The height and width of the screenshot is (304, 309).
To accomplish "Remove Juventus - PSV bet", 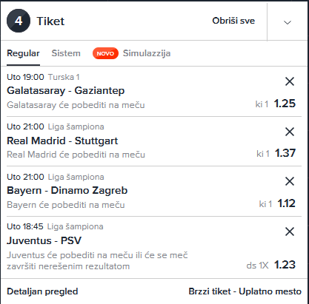I will [290, 232].
